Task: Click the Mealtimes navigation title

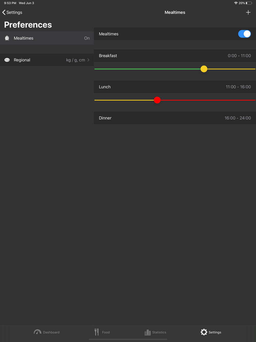Action: (175, 12)
